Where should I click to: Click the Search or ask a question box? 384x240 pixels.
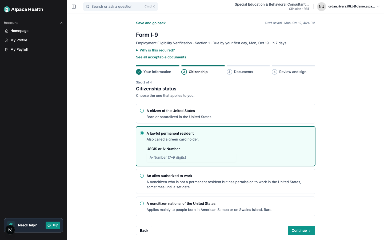coord(121,7)
